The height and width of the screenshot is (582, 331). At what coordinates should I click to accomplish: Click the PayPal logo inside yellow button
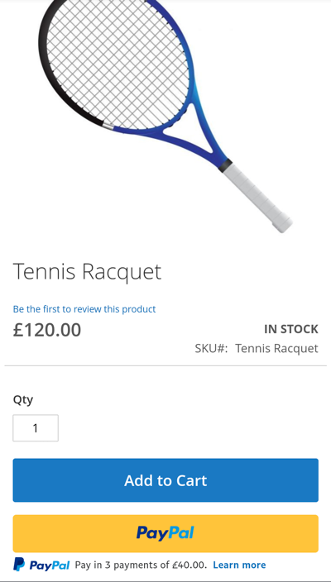pos(165,533)
